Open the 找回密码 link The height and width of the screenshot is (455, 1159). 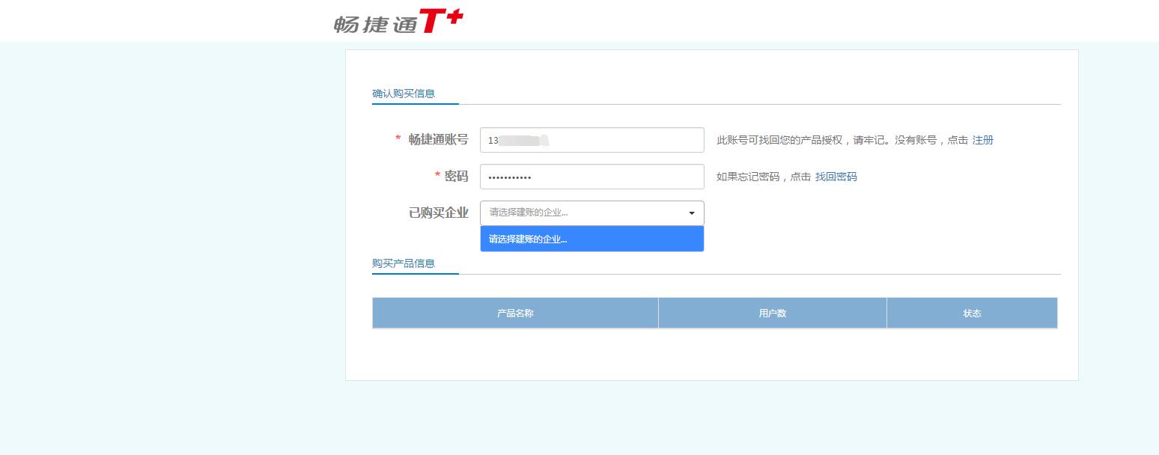click(x=836, y=177)
